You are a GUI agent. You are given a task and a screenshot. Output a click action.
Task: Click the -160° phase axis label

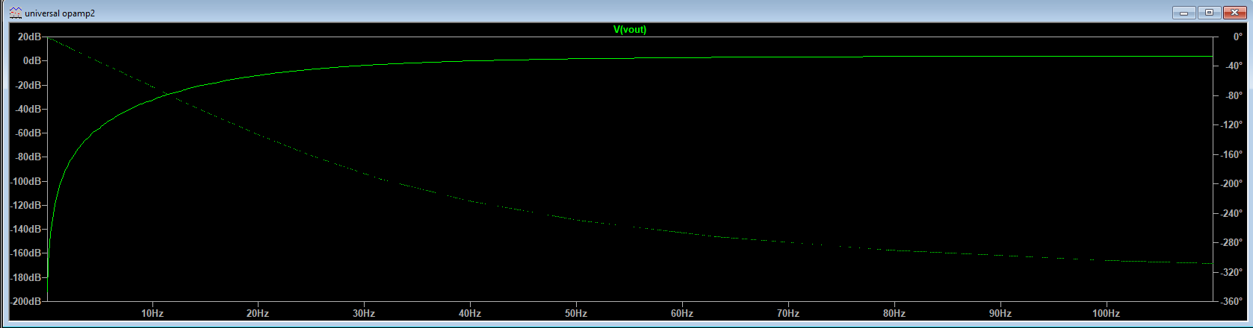tap(1230, 154)
